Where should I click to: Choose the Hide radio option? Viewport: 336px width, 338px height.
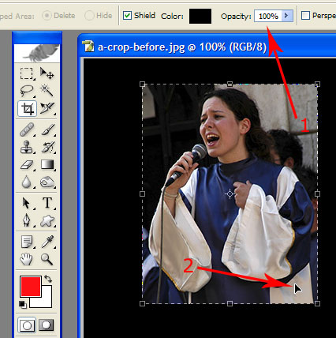pyautogui.click(x=89, y=16)
